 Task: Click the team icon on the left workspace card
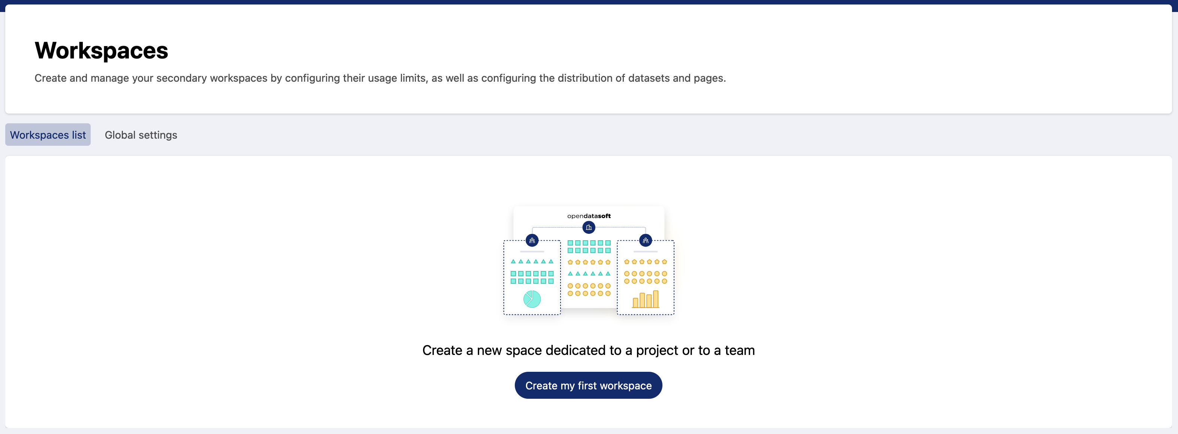point(532,240)
